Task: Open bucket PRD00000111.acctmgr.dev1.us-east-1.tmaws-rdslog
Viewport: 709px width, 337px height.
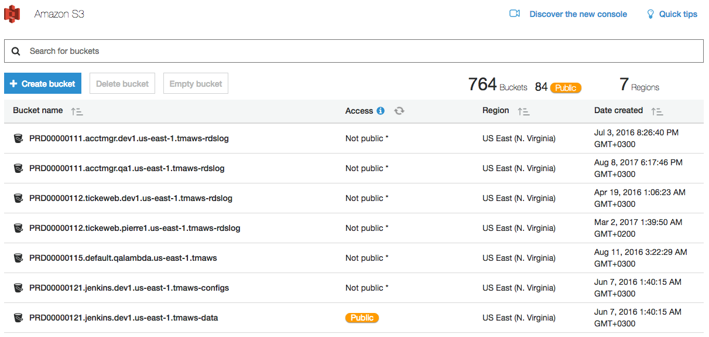Action: coord(129,138)
